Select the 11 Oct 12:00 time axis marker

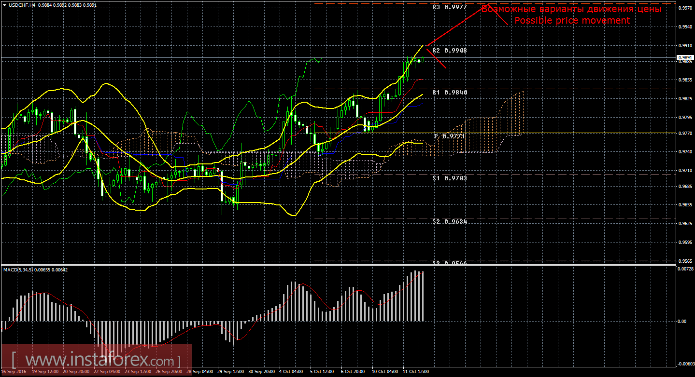pos(415,372)
